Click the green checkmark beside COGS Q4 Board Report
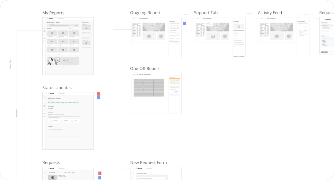 point(137,74)
